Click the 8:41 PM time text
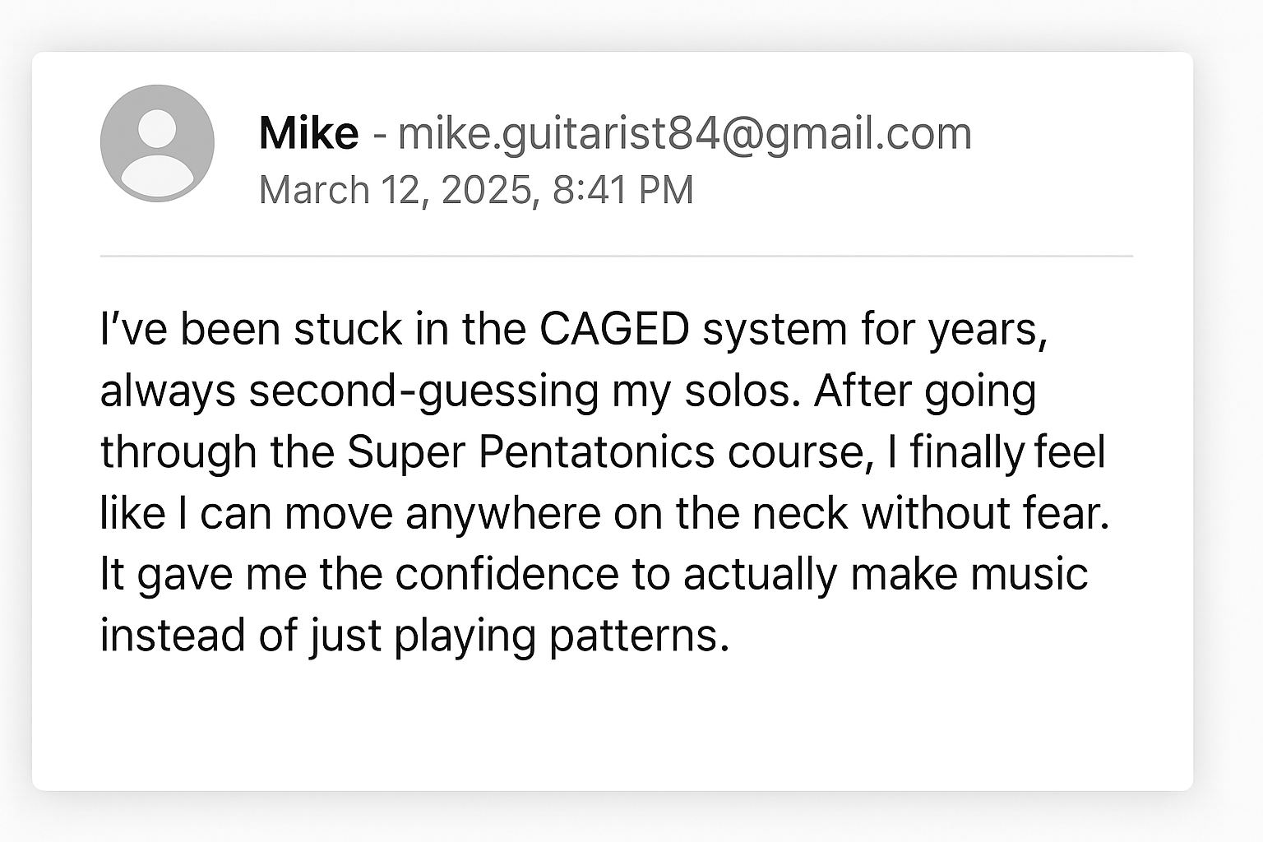The width and height of the screenshot is (1263, 842). click(623, 190)
